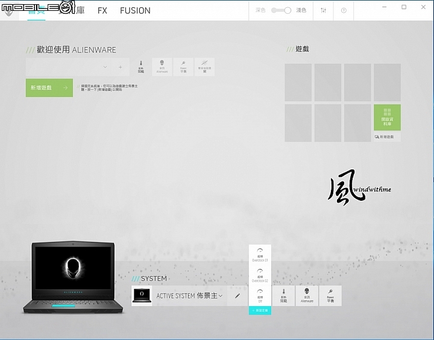Image resolution: width=434 pixels, height=340 pixels.
Task: Click the large Alienware laptop image
Action: [x=73, y=277]
